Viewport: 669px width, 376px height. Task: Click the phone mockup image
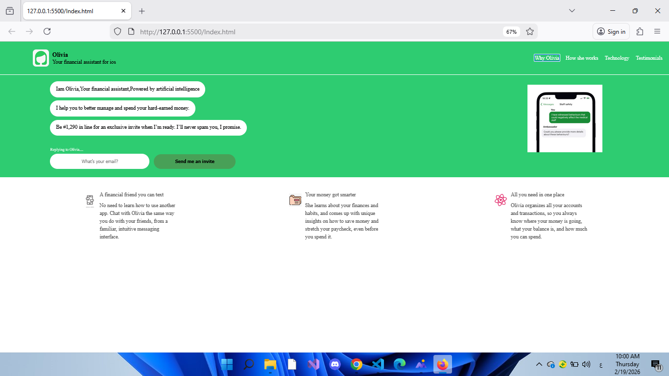pyautogui.click(x=565, y=118)
